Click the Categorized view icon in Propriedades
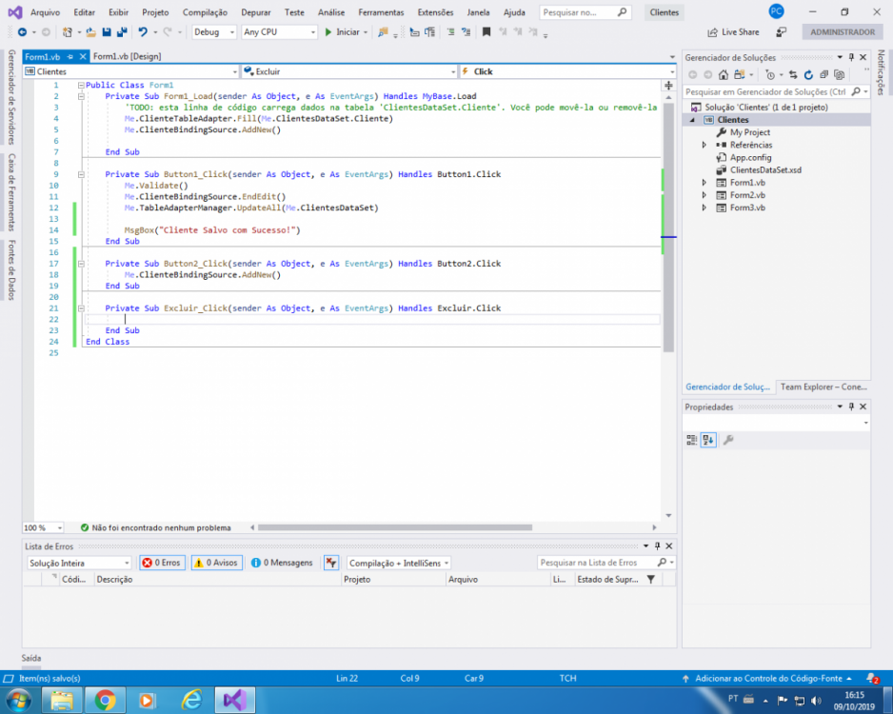Viewport: 893px width, 714px height. point(691,440)
